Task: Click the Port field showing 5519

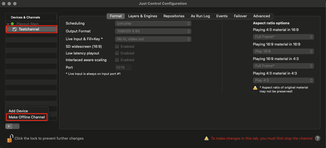Action: (x=123, y=67)
